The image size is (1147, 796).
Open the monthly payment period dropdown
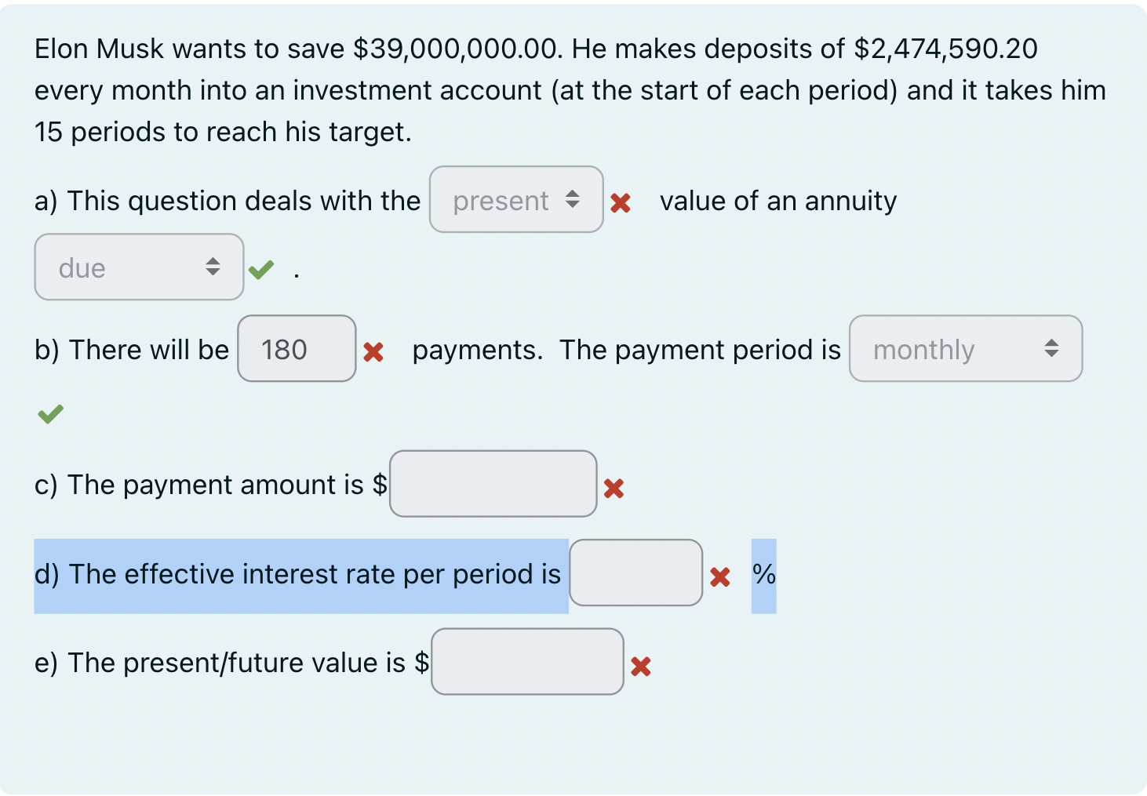click(964, 349)
